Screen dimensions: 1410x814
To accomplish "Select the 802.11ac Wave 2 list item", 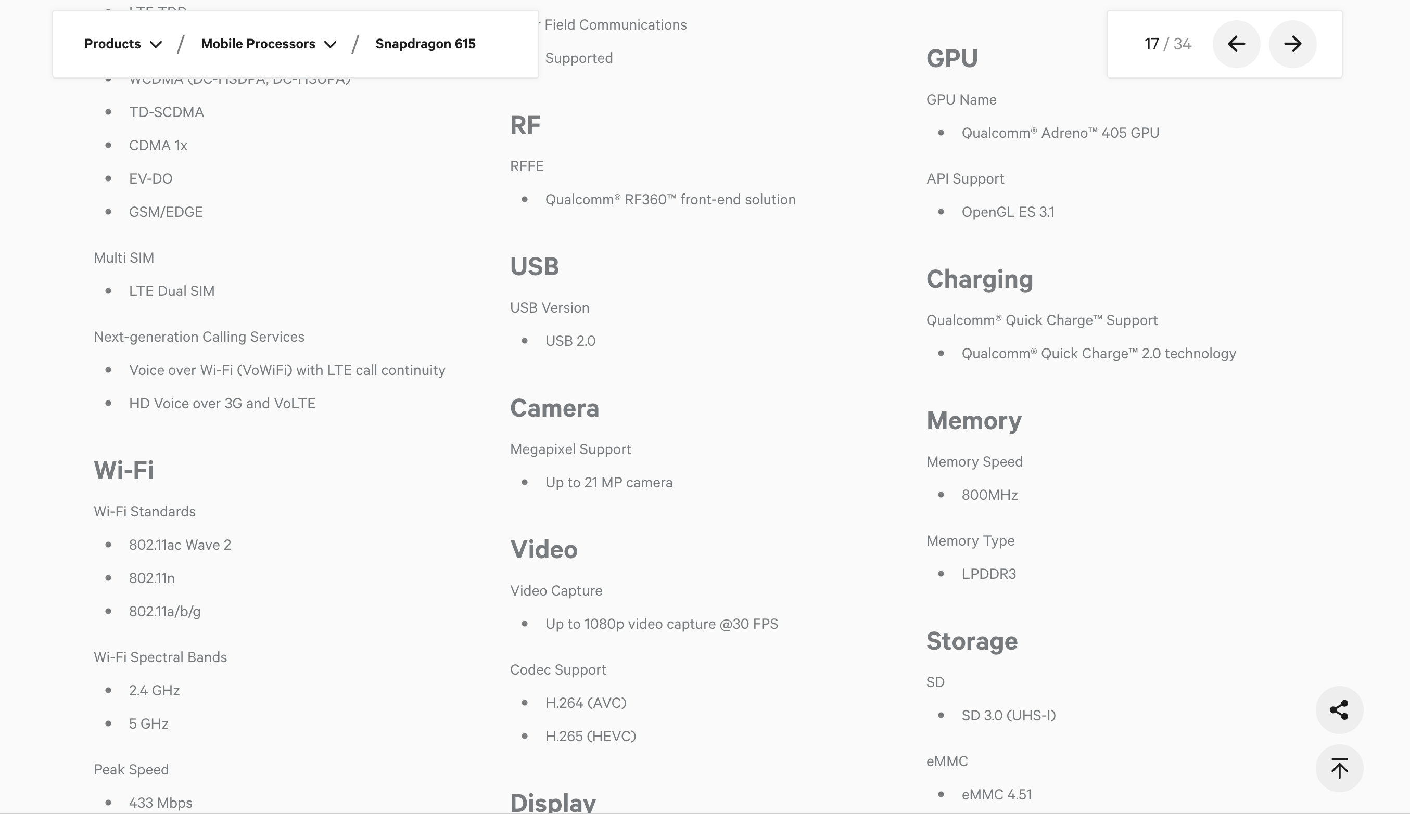I will tap(180, 545).
